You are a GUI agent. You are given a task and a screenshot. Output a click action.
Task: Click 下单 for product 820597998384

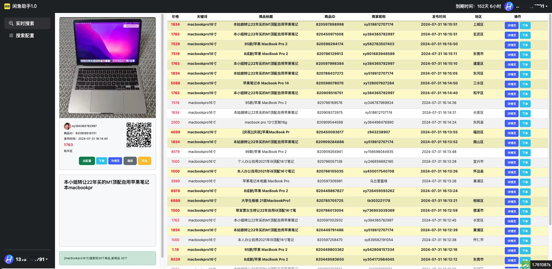tap(525, 65)
